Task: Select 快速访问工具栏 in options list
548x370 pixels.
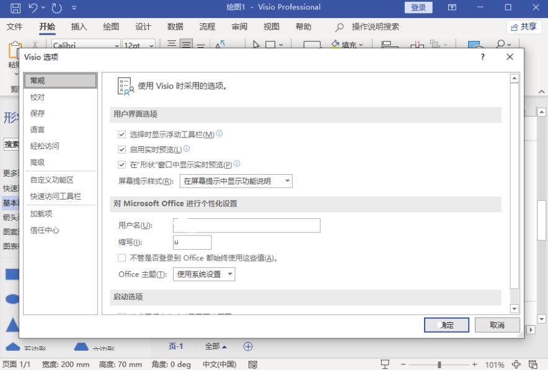Action: click(x=61, y=196)
